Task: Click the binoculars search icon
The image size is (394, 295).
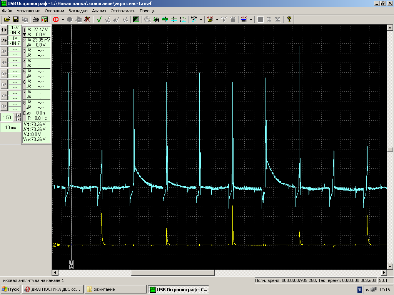Action: click(x=157, y=20)
